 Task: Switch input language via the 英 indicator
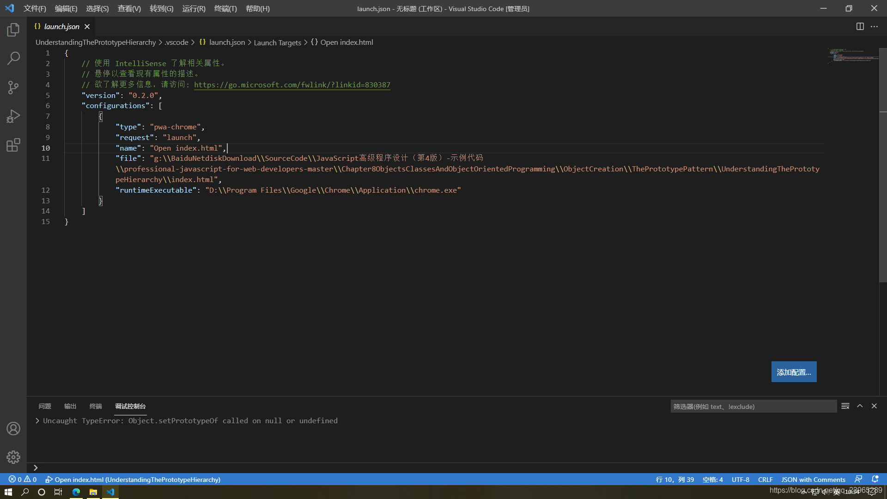pos(835,492)
